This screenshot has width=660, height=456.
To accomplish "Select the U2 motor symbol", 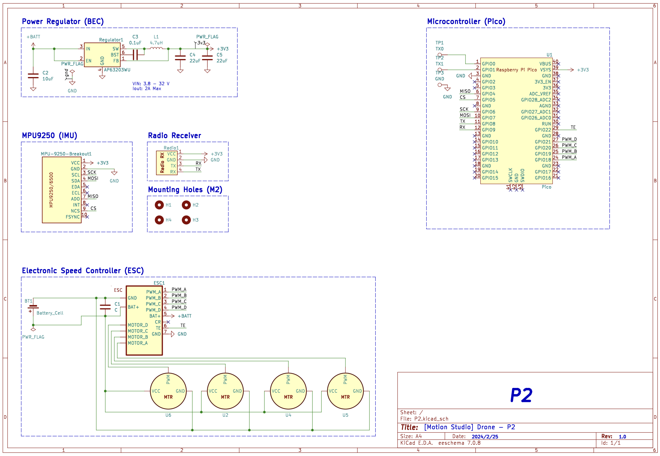I will pyautogui.click(x=225, y=391).
